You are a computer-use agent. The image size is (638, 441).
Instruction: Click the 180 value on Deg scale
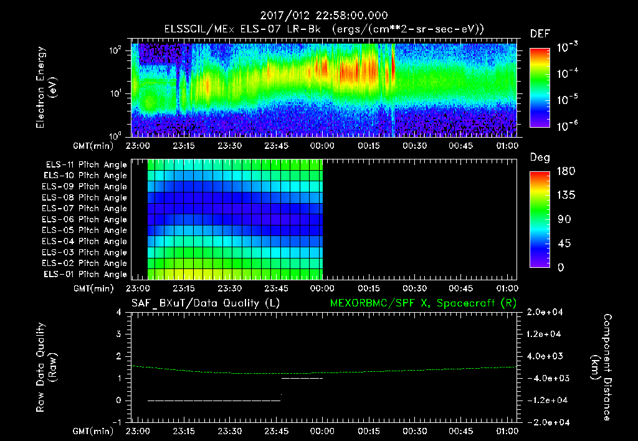coord(566,171)
